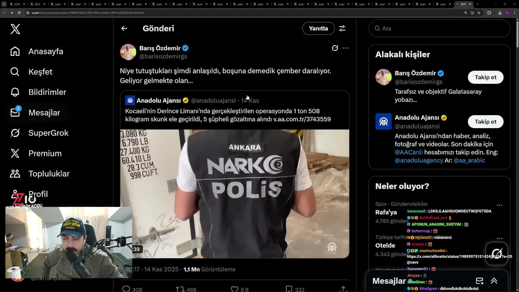Click in the Ara search field
The image size is (519, 292).
(439, 28)
